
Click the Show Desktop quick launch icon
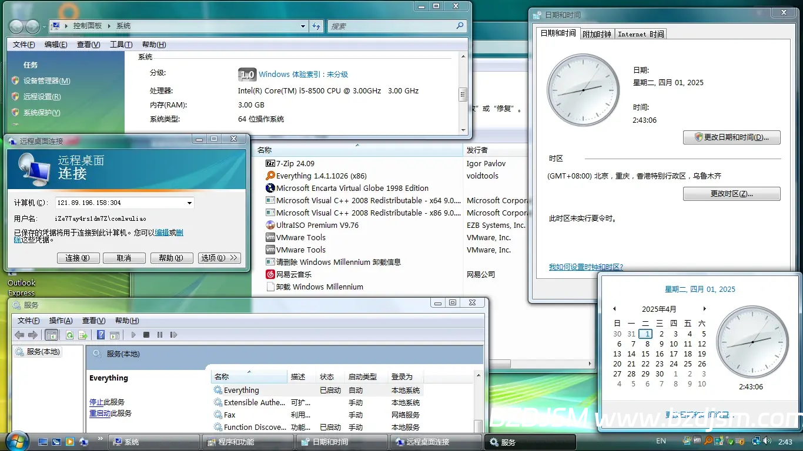tap(43, 442)
